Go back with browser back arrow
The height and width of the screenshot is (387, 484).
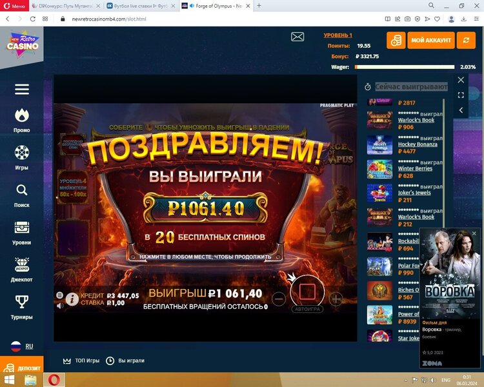pyautogui.click(x=8, y=19)
